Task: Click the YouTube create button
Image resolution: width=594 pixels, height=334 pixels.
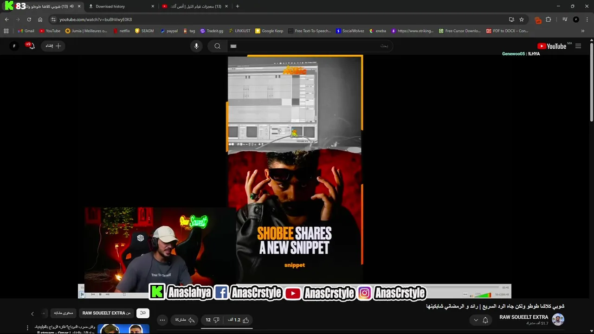Action: point(53,46)
